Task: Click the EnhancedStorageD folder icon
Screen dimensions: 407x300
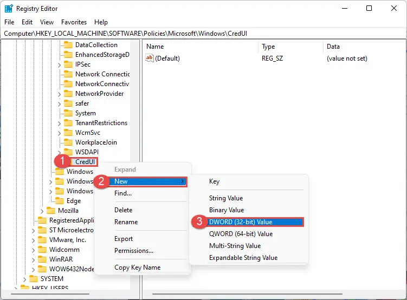Action: [x=68, y=55]
